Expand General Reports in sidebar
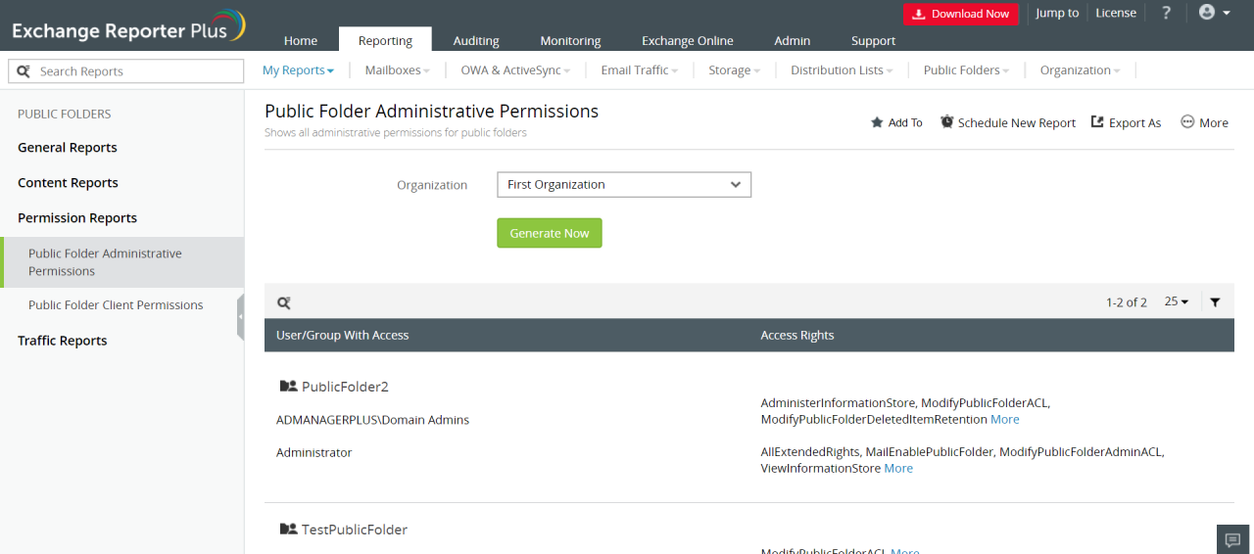The width and height of the screenshot is (1254, 554). point(68,148)
